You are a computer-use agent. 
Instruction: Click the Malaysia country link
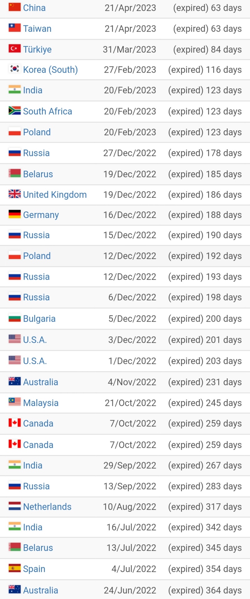pos(41,403)
